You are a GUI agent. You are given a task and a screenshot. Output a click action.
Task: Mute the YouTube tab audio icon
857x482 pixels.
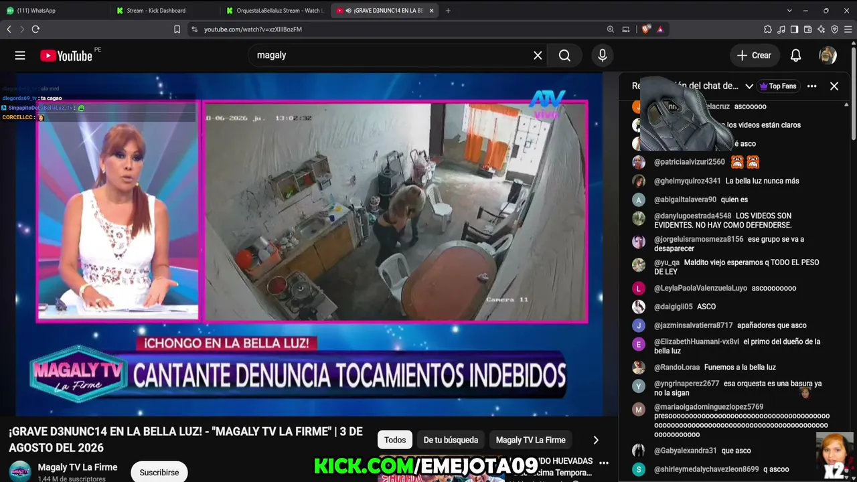pyautogui.click(x=348, y=11)
